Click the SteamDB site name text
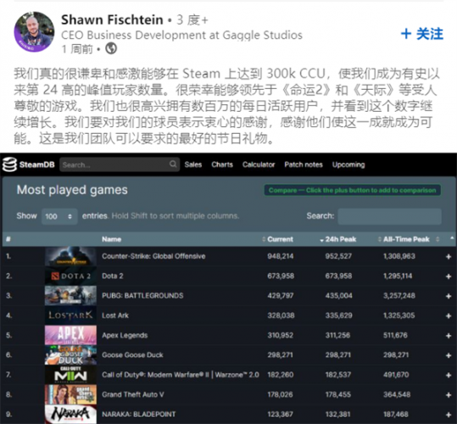Viewport: 457px width, 424px height. 37,165
